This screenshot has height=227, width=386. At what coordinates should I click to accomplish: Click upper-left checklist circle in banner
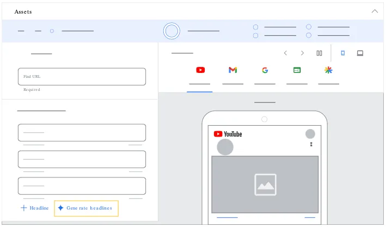[x=256, y=27]
